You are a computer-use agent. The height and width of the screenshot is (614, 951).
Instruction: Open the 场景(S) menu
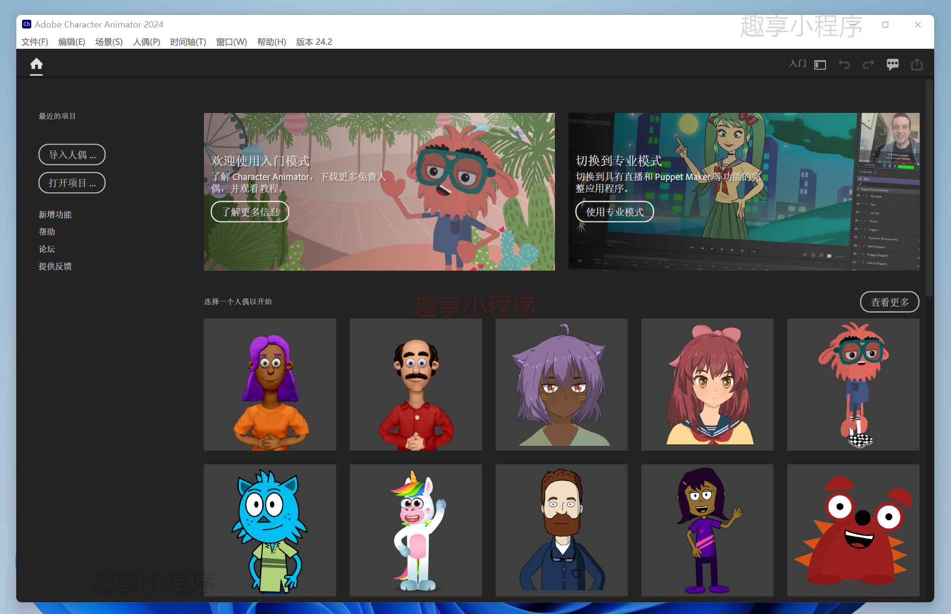click(x=109, y=42)
